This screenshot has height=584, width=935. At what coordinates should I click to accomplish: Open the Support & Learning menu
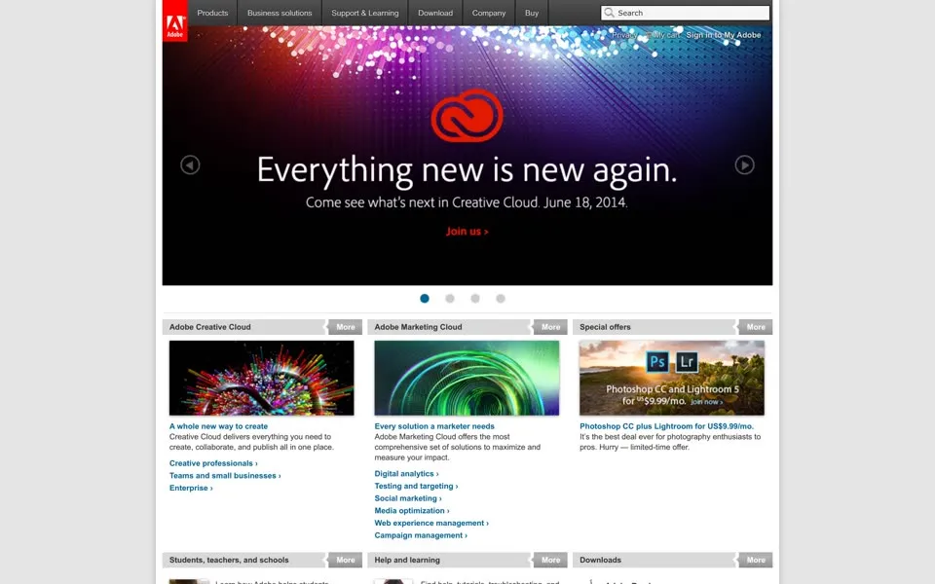tap(365, 13)
